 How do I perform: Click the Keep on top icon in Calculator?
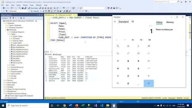133,22
